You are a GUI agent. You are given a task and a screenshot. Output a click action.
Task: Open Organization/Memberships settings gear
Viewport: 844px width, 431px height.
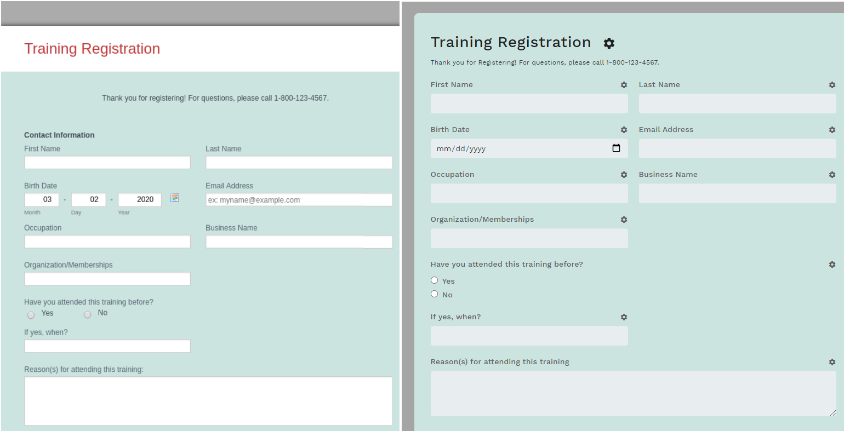pos(624,220)
